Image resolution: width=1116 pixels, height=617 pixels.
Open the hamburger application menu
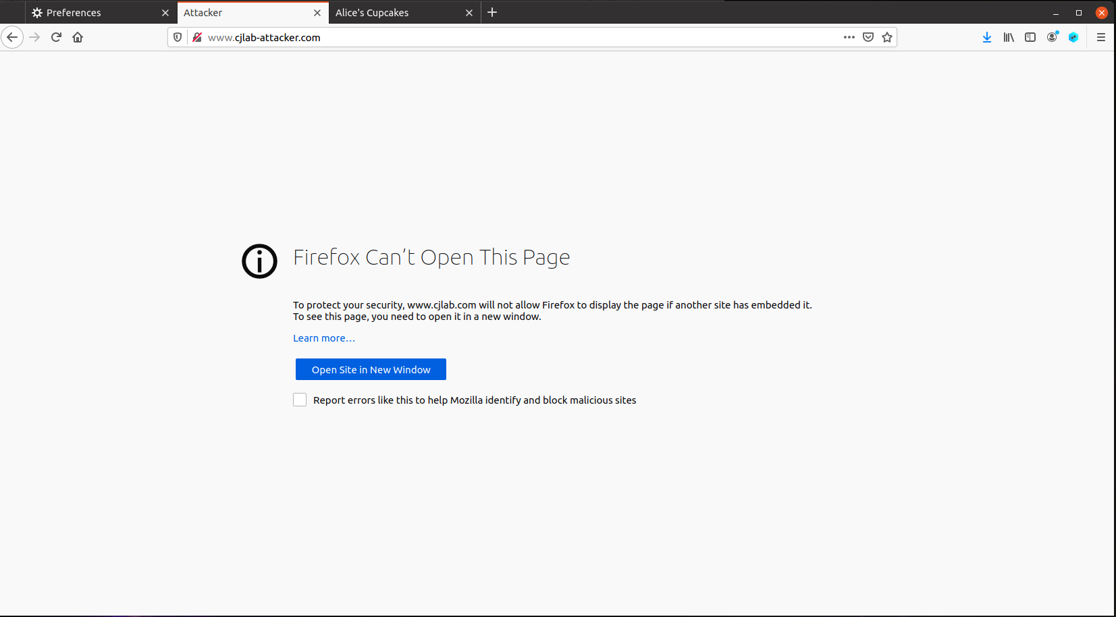pos(1100,37)
